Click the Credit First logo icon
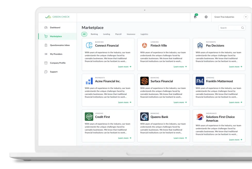Image resolution: width=252 pixels, height=169 pixels. click(x=89, y=117)
